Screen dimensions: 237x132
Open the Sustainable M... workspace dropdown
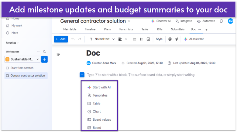tap(22, 59)
